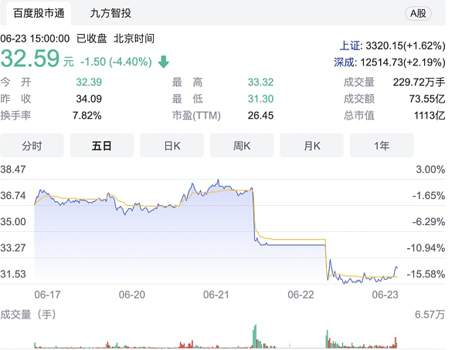The image size is (455, 350).
Task: Click the A股 market badge
Action: coord(418,13)
